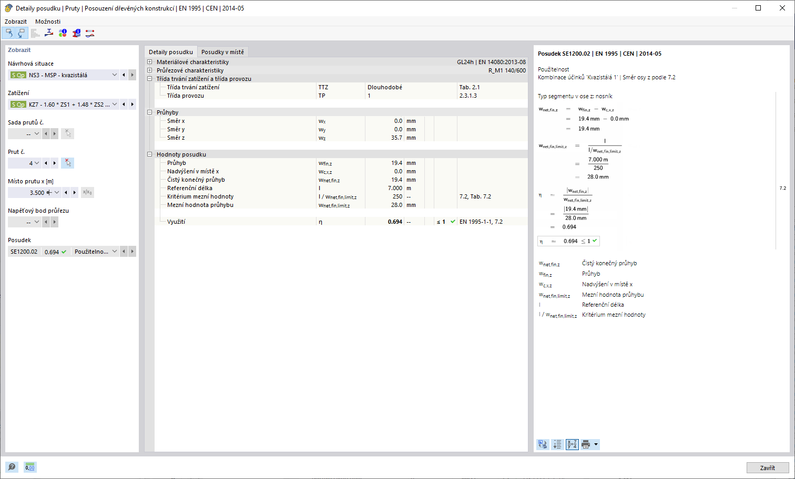Screen dimensions: 795x479
Task: Step Místo prutu x to next location
Action: tap(75, 193)
